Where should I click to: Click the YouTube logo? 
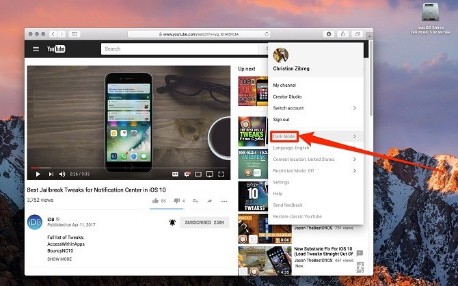pyautogui.click(x=56, y=49)
